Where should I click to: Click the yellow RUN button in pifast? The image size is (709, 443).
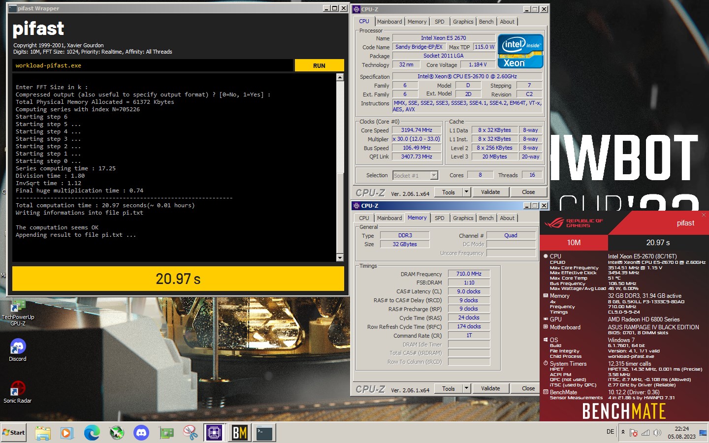click(x=319, y=65)
